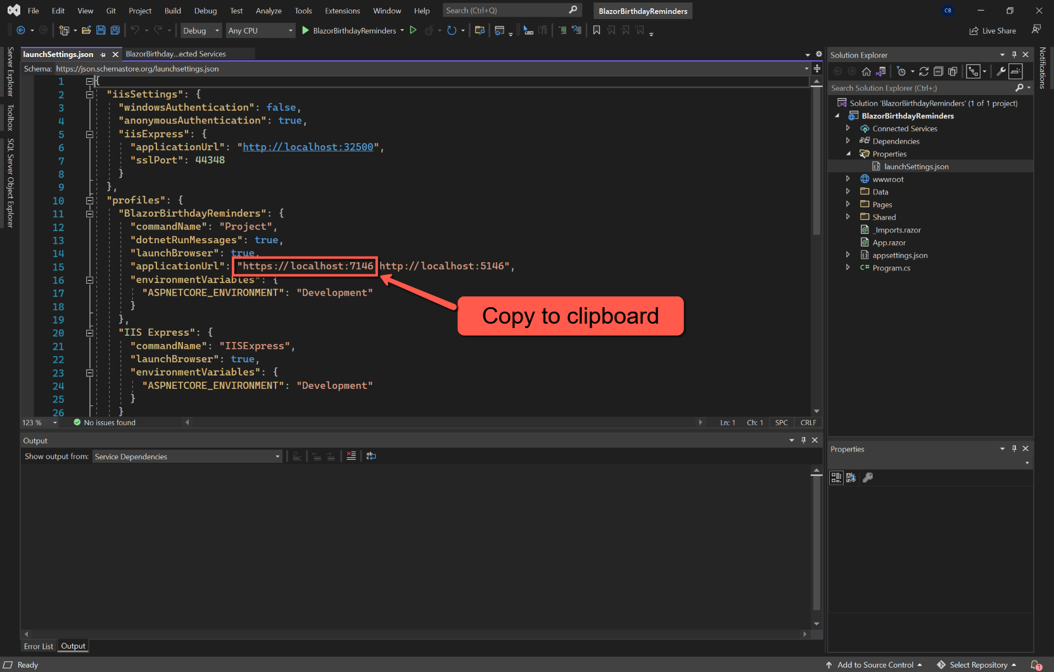1054x672 pixels.
Task: Switch to the Error List tab
Action: (x=38, y=646)
